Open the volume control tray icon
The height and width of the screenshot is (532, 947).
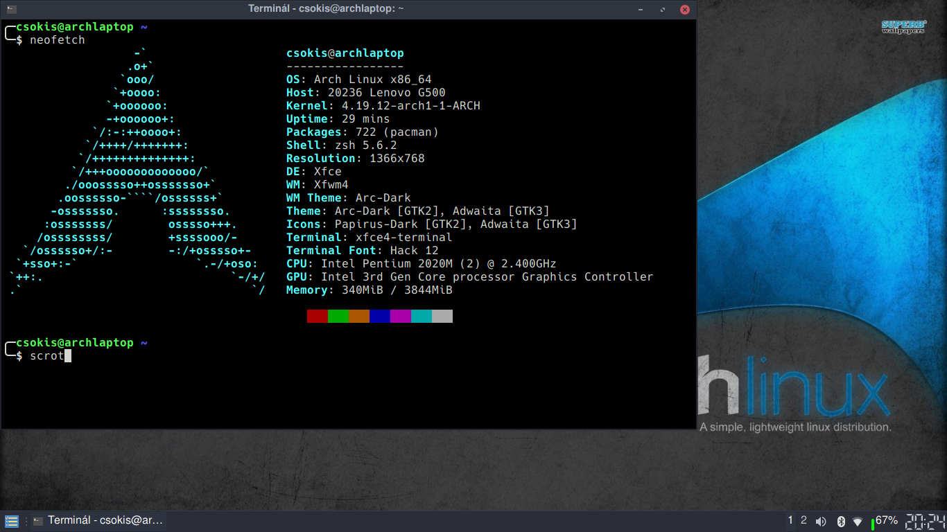point(821,521)
